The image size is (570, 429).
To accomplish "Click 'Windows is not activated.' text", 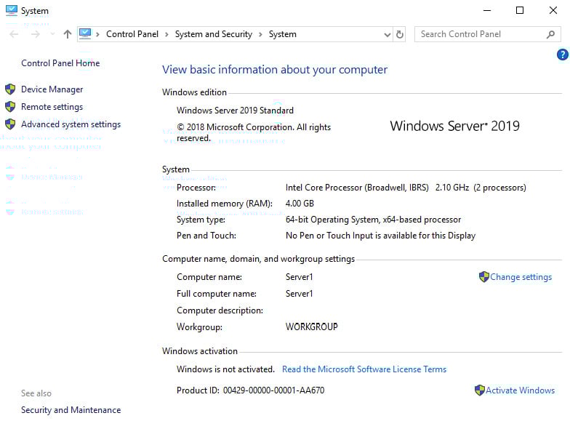I will [x=225, y=369].
